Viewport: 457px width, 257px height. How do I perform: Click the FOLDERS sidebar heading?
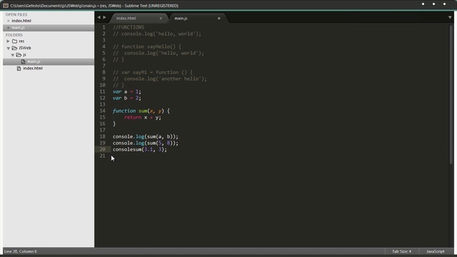14,35
